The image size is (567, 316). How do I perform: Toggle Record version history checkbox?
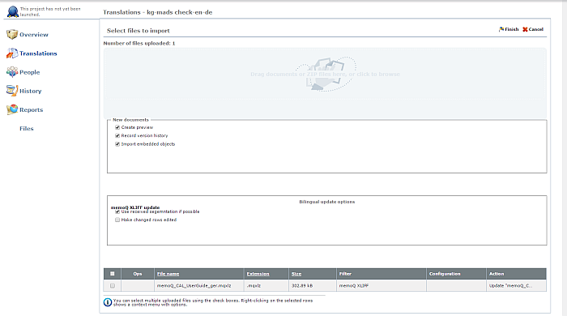(x=117, y=135)
